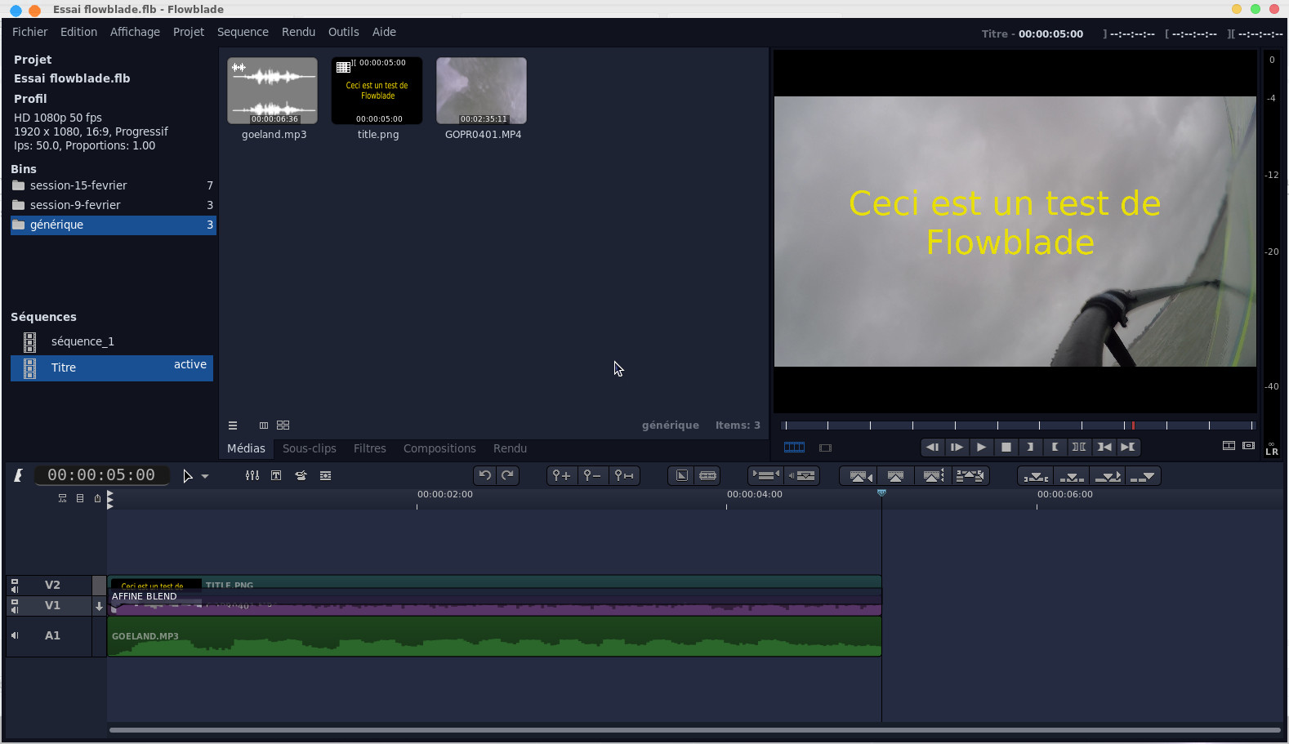This screenshot has width=1289, height=744.
Task: Toggle track V1 insert arrow
Action: [x=99, y=606]
